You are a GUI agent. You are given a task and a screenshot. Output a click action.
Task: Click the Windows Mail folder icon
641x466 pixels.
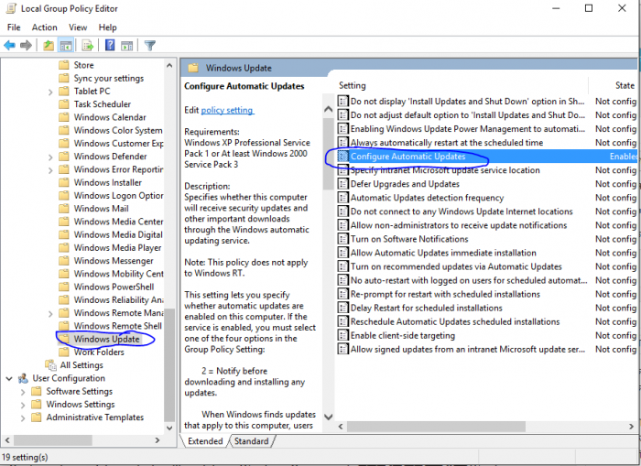[64, 209]
